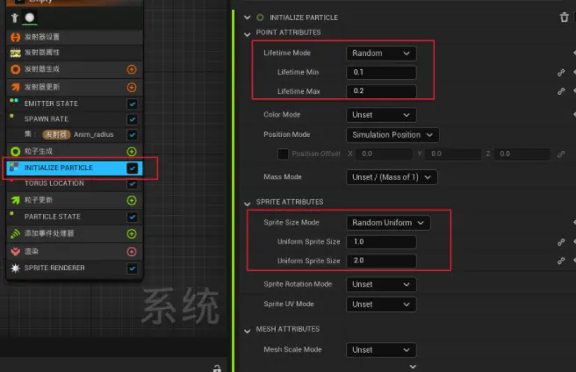Select the 发射器更新 group header
Viewport: 576px width, 372px height.
coord(75,88)
